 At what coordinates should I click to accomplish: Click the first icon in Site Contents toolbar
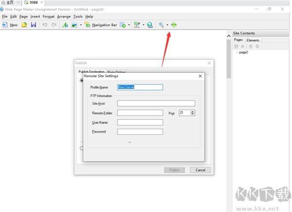click(x=236, y=46)
